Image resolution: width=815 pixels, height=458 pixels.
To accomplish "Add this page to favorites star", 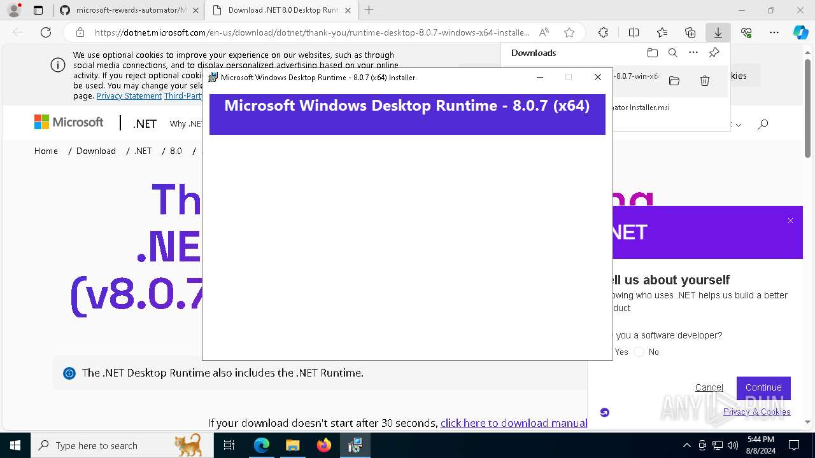I will pos(569,32).
